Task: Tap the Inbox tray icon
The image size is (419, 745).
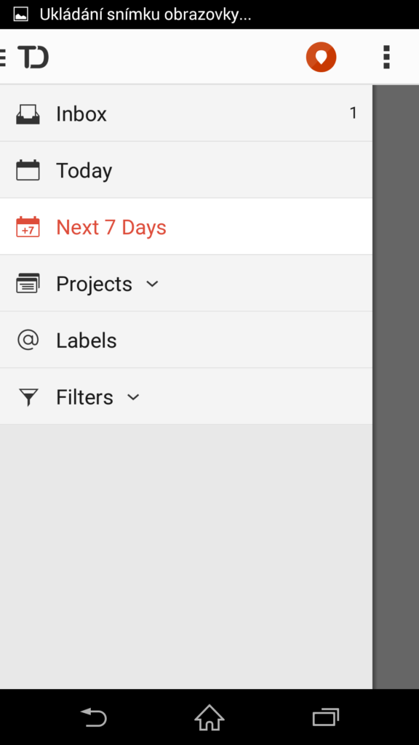Action: [28, 114]
